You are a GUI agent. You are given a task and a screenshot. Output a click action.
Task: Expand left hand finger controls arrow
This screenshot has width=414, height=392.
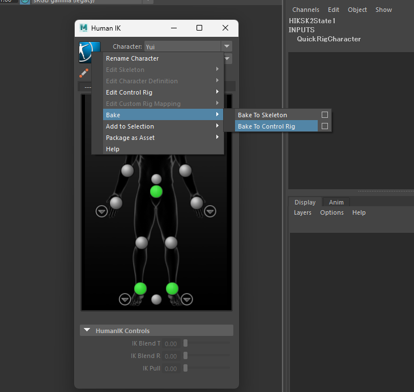(x=210, y=211)
